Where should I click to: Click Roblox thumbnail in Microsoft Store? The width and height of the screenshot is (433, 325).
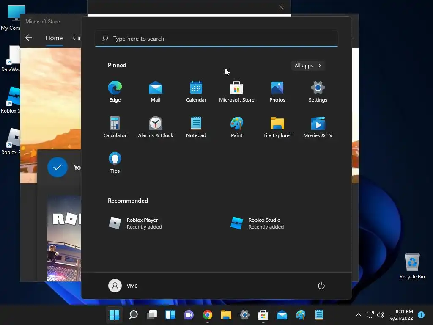pos(64,238)
